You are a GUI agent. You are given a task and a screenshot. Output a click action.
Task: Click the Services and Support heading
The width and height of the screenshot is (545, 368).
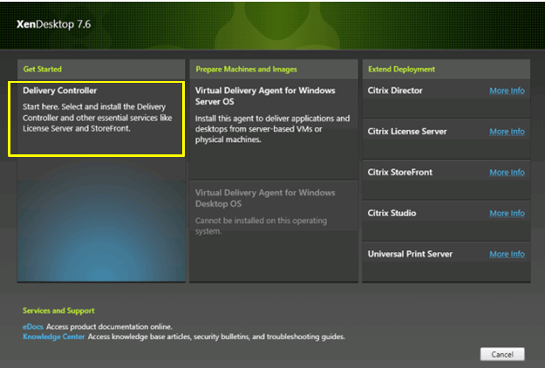(58, 310)
